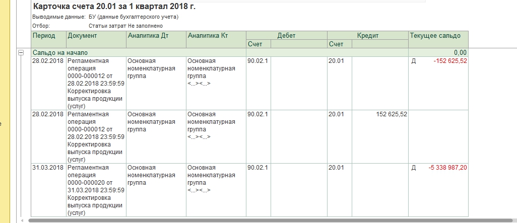This screenshot has height=223, width=517.
Task: Select the Сальдо на начало row label
Action: point(60,53)
